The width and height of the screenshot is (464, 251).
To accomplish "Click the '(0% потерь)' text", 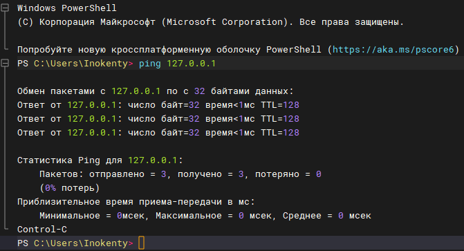I will pos(70,188).
